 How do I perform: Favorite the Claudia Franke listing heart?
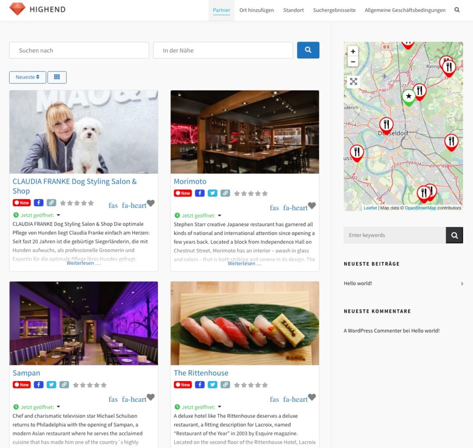151,203
